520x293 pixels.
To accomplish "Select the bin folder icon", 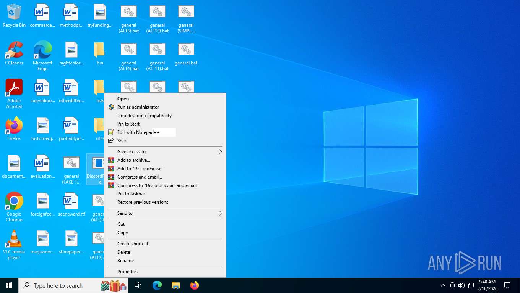I will pos(100,53).
